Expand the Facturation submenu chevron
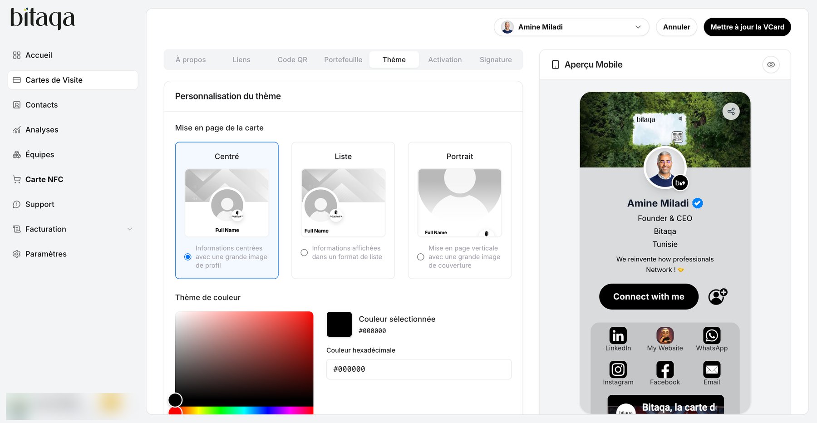This screenshot has width=817, height=423. 130,229
